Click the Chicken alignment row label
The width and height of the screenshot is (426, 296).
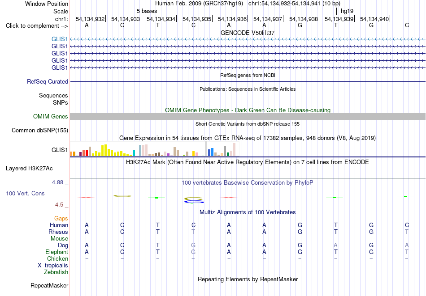57,258
